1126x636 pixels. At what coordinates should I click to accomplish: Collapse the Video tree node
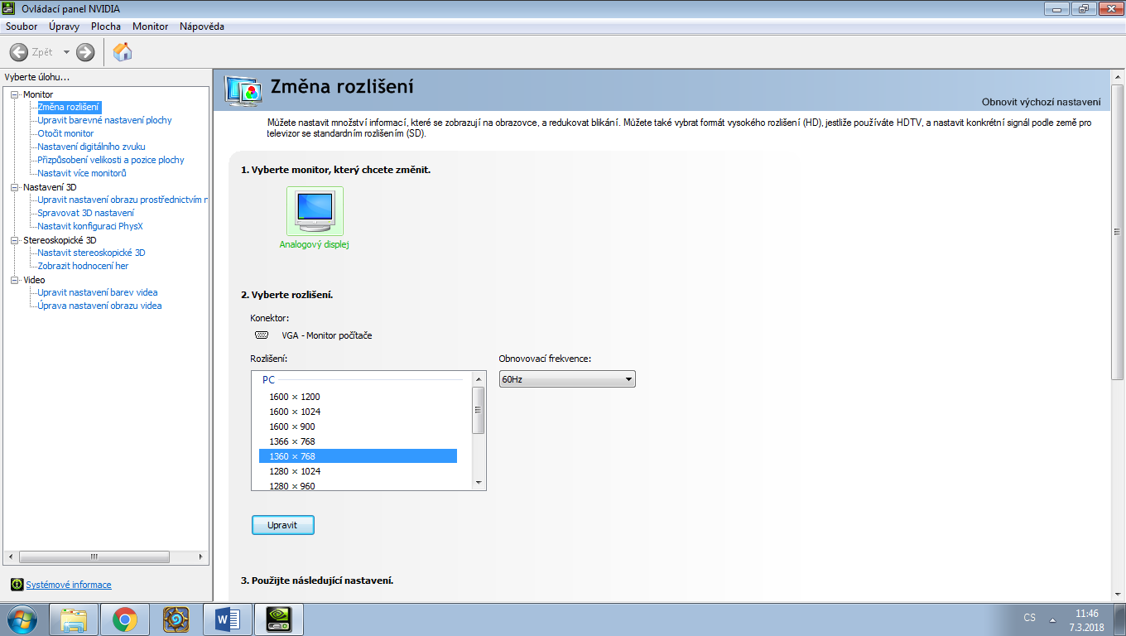click(x=14, y=280)
